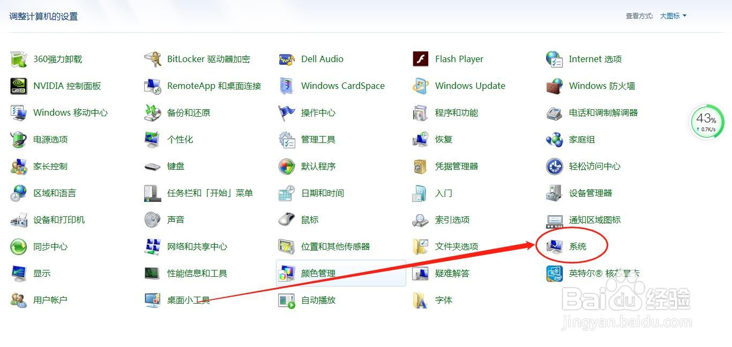Open 文件夹选项 folder icon
This screenshot has width=732, height=347.
tap(421, 246)
